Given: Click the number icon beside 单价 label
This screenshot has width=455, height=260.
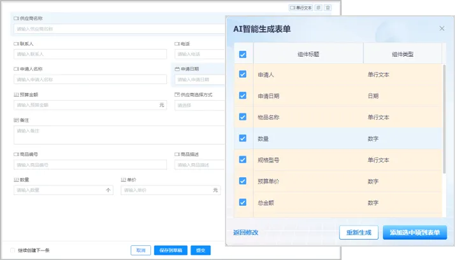Looking at the screenshot, I should tap(123, 180).
